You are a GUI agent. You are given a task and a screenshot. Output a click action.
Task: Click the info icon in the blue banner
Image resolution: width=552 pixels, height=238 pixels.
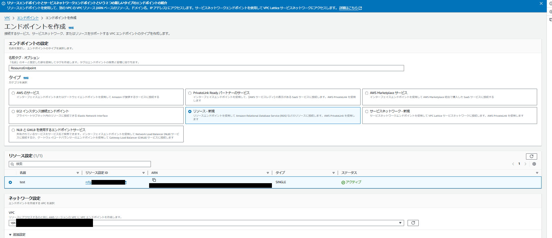point(4,3)
